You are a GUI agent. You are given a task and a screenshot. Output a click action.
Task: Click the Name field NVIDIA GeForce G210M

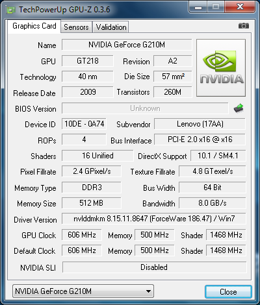[x=127, y=45]
